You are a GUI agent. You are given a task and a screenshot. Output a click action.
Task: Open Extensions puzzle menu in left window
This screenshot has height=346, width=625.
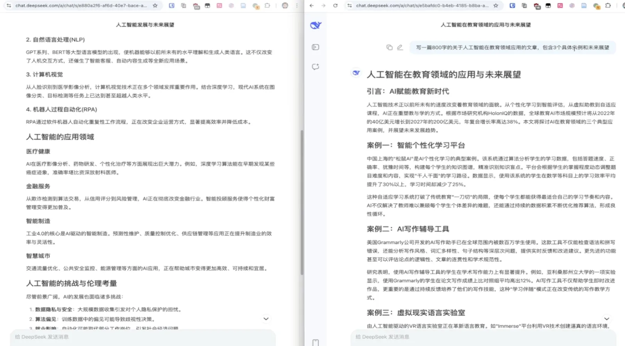267,6
